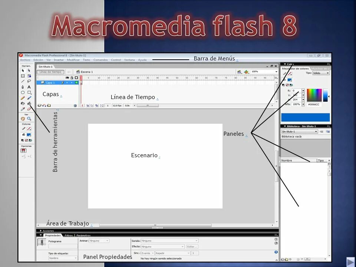Screen dimensions: 356x267
Task: Select the Selection (black arrow) tool
Action: click(x=23, y=70)
